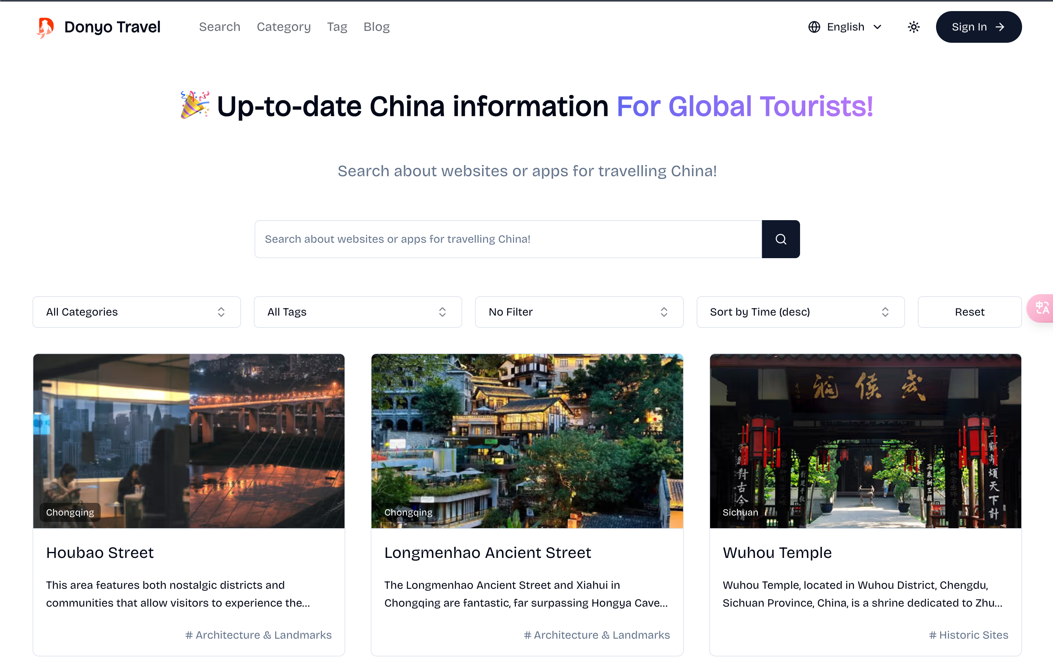Screen dimensions: 1053x666
Task: Click the Donyo Travel logo icon
Action: tap(45, 27)
